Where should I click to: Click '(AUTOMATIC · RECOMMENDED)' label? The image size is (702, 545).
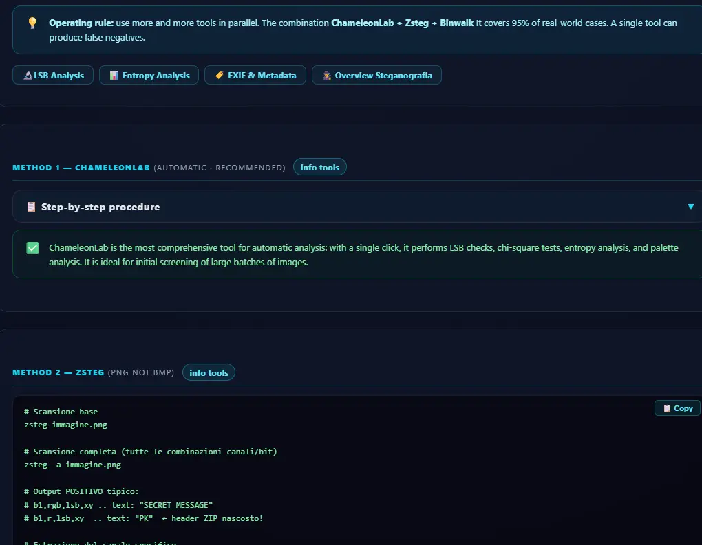tap(220, 168)
